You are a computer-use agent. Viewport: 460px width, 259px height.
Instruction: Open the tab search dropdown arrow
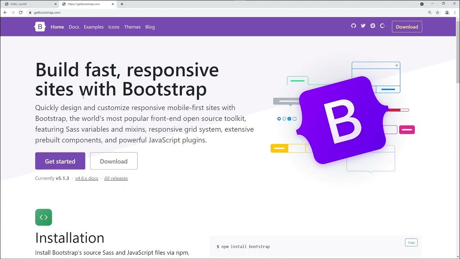click(x=422, y=4)
